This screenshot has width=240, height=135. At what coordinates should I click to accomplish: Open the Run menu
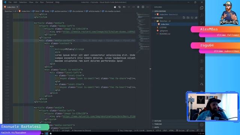[42, 2]
